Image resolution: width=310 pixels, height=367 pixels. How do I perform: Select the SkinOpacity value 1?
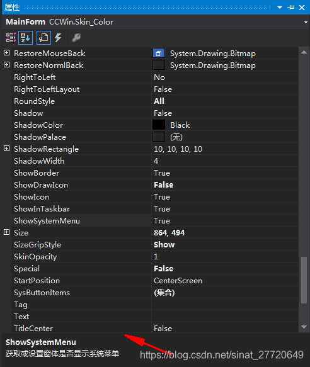[x=156, y=257]
